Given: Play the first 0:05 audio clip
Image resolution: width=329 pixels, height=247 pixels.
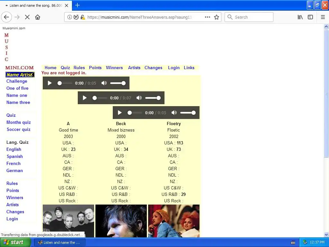Looking at the screenshot, I should 50,83.
